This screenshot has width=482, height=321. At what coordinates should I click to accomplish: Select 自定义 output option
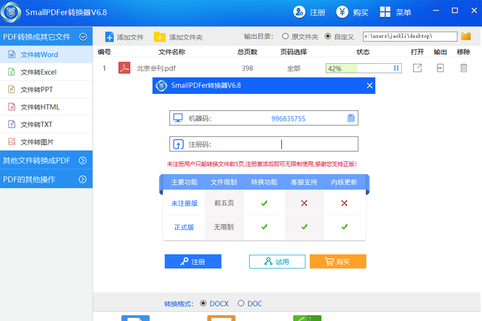pyautogui.click(x=339, y=37)
